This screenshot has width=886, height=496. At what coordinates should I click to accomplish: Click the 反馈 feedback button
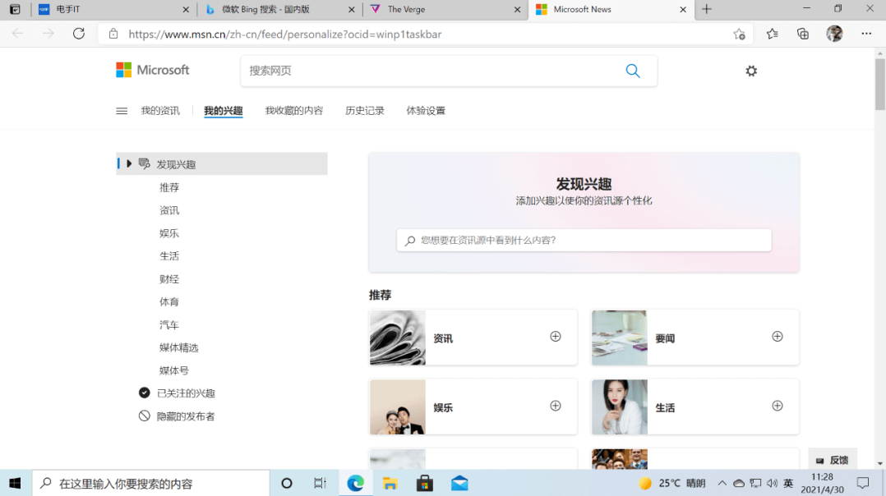click(x=832, y=460)
